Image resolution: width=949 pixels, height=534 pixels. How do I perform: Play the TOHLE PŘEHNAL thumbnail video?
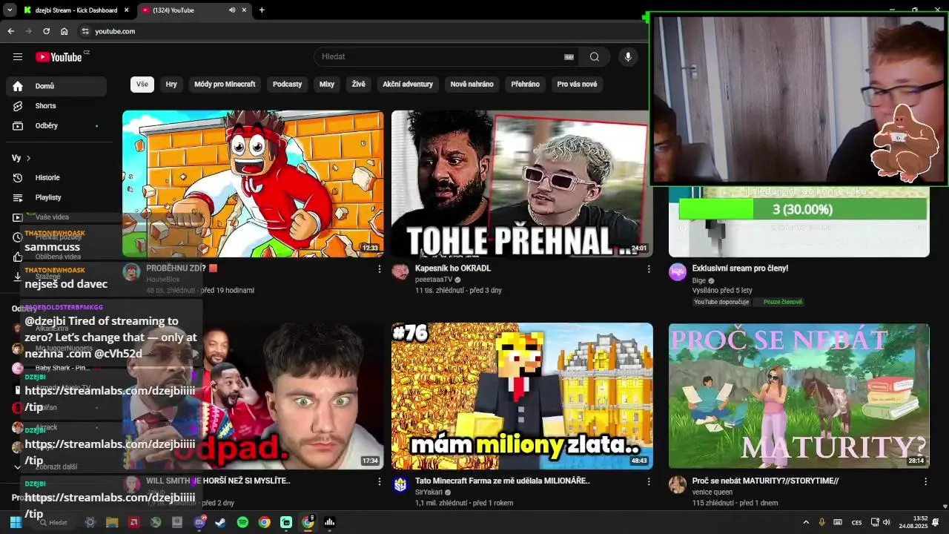(522, 184)
